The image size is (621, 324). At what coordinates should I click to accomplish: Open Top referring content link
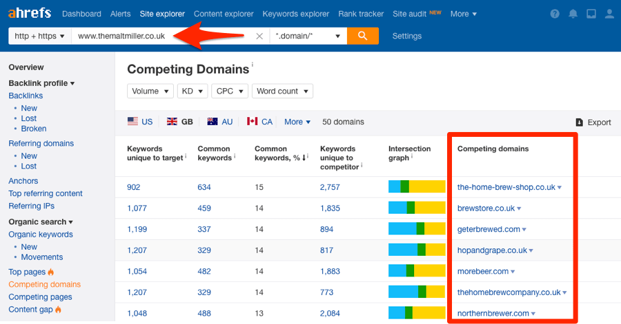coord(46,193)
